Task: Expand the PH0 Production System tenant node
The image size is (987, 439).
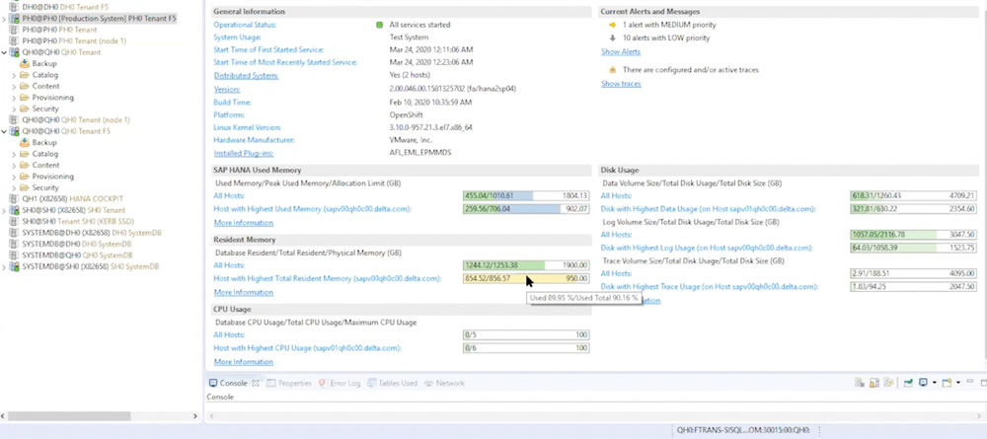Action: point(5,19)
